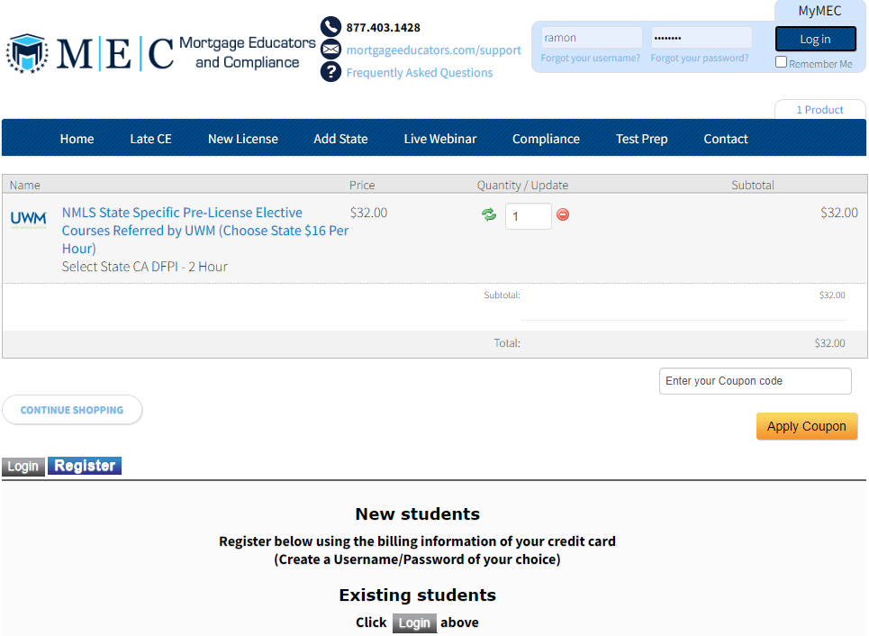Click the 877.403.1428 phone number

click(383, 27)
